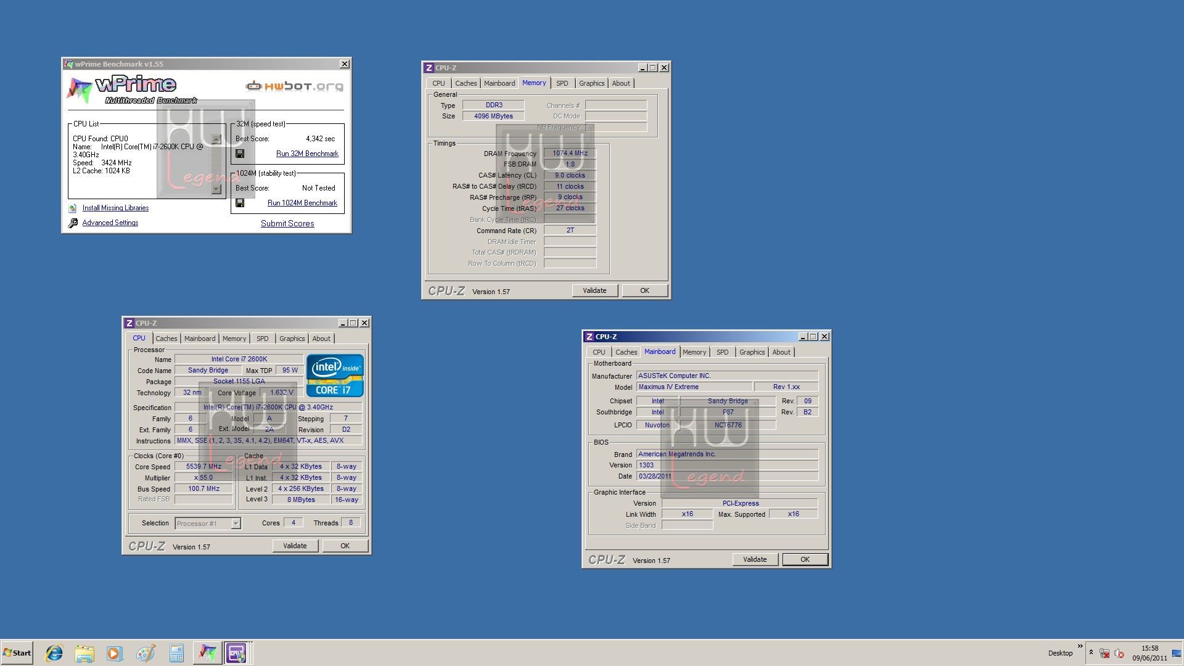Click the network disconnected tray icon

pos(1104,653)
